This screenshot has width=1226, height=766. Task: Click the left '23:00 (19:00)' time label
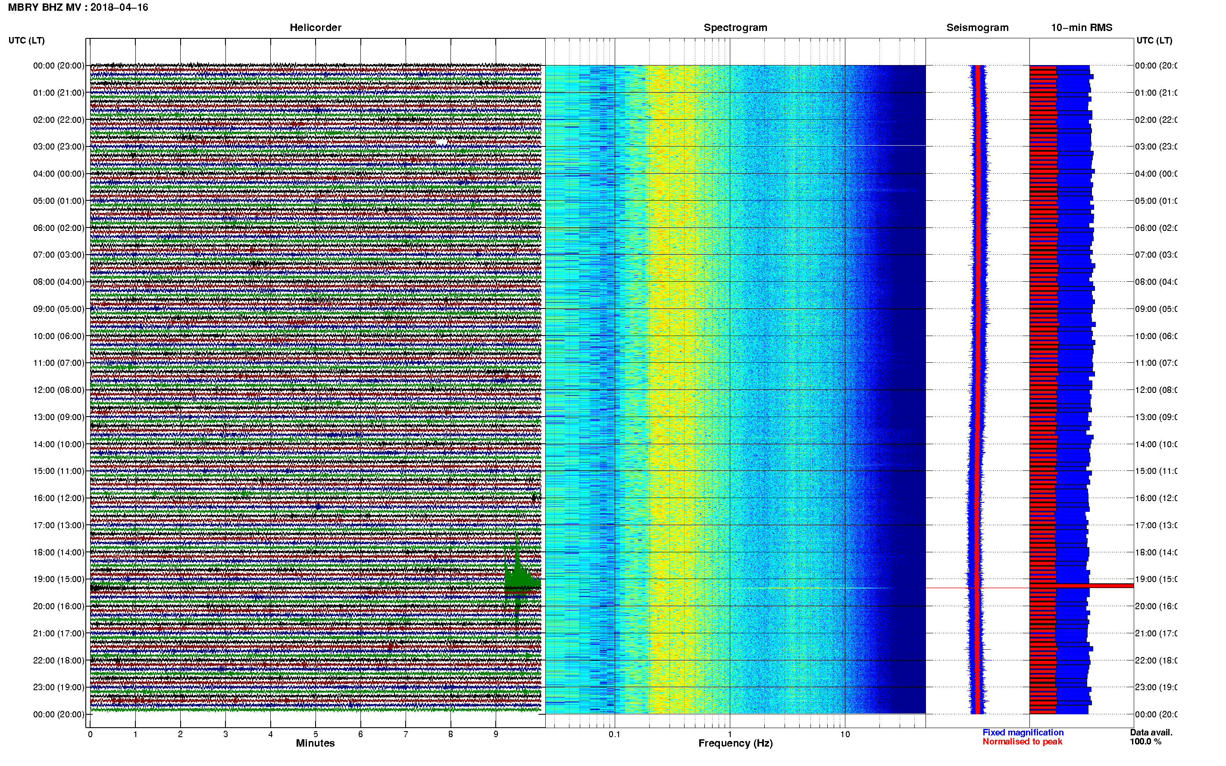pos(59,687)
